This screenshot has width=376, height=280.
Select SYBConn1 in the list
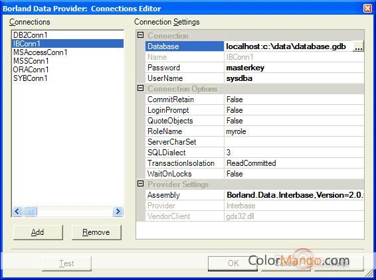click(x=31, y=78)
